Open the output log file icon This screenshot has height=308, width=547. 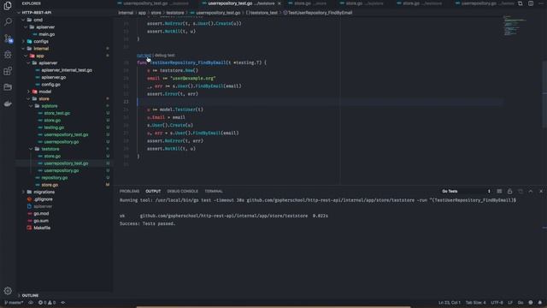point(521,192)
